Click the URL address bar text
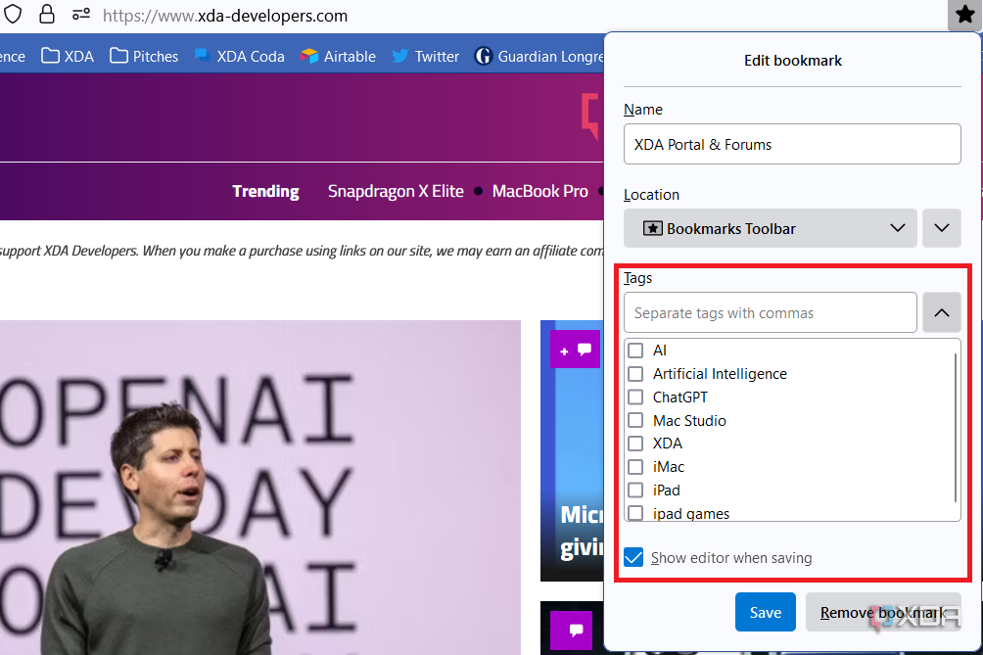This screenshot has width=983, height=655. (x=225, y=16)
